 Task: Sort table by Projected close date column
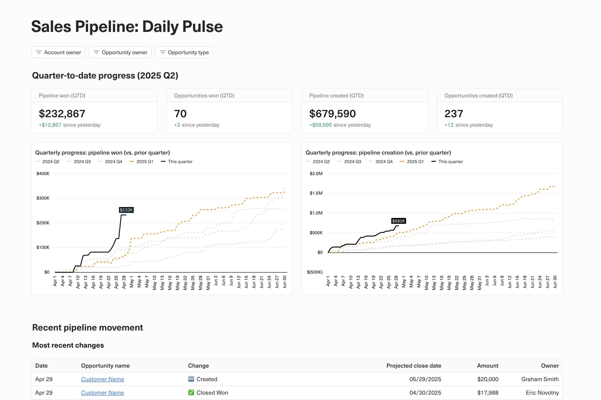(x=413, y=365)
